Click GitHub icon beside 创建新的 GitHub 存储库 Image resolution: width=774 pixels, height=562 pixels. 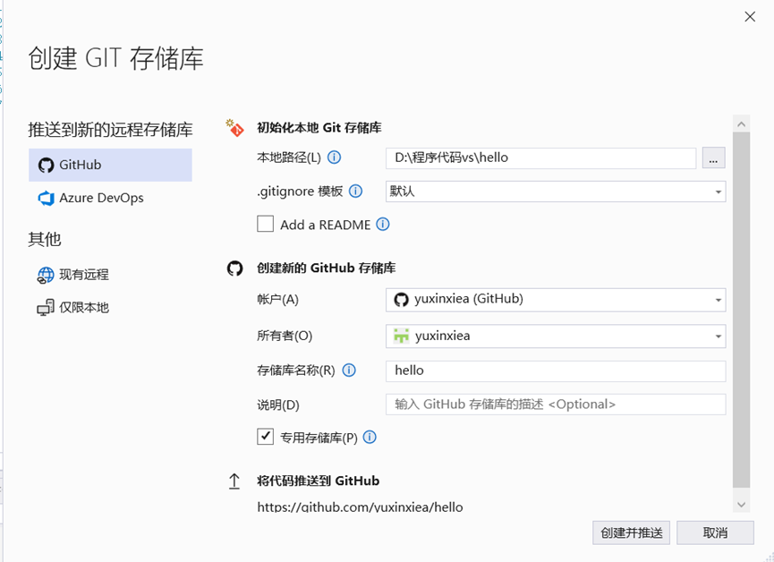235,268
